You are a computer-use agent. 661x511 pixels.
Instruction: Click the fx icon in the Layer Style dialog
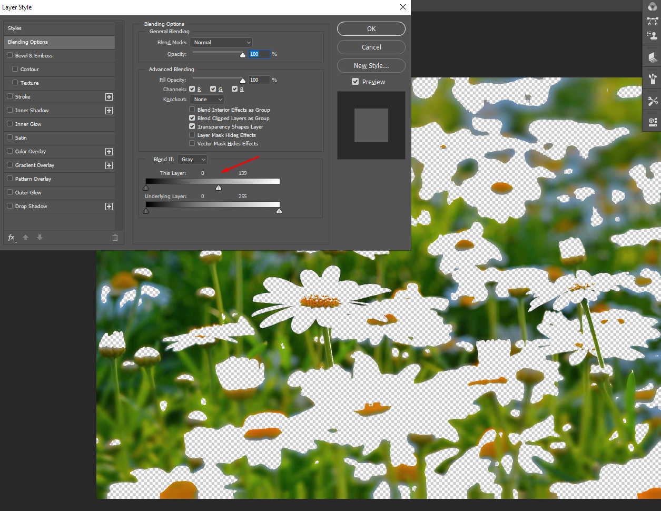11,238
